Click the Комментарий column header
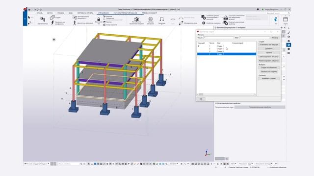This screenshot has width=314, height=176. point(237,43)
